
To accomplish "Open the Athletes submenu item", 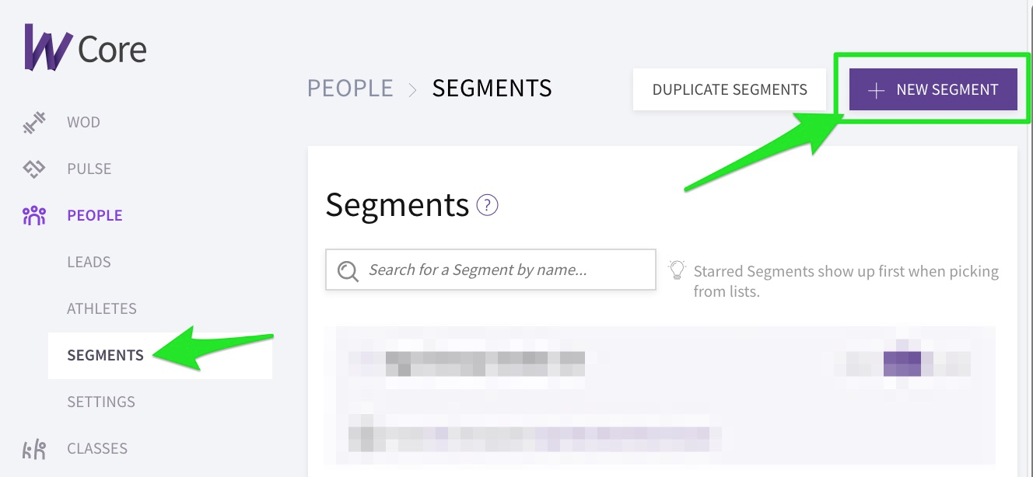I will pos(102,308).
